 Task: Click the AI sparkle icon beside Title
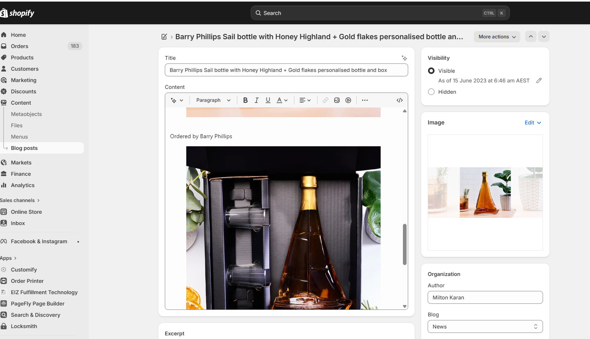[x=404, y=58]
